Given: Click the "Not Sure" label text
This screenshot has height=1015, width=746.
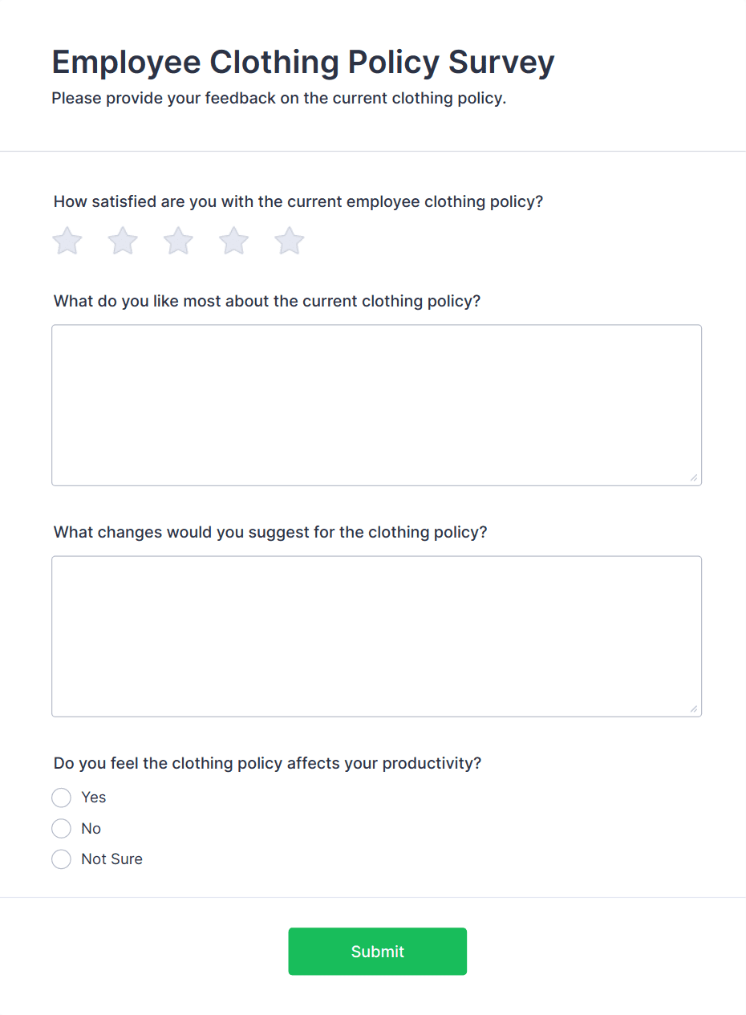Looking at the screenshot, I should point(111,859).
